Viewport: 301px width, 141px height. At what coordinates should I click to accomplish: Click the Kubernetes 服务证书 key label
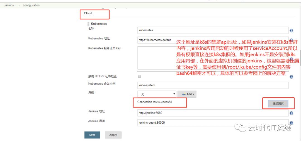point(105,48)
